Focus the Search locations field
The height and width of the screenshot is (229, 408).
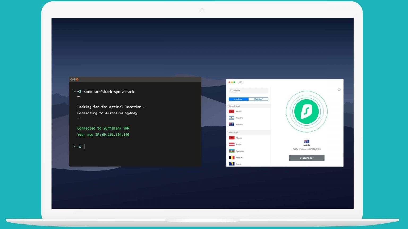tap(248, 91)
